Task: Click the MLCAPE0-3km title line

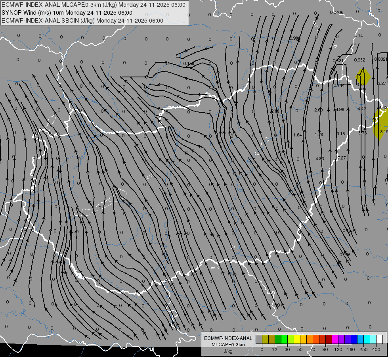Action: (x=93, y=5)
